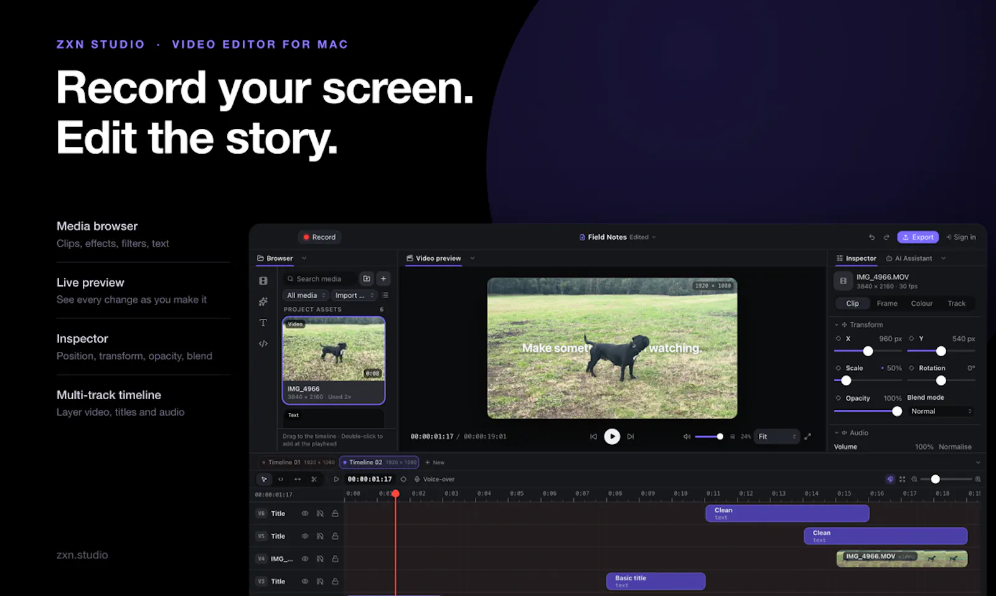
Task: Open the Browser panel chevron menu
Action: pyautogui.click(x=304, y=258)
